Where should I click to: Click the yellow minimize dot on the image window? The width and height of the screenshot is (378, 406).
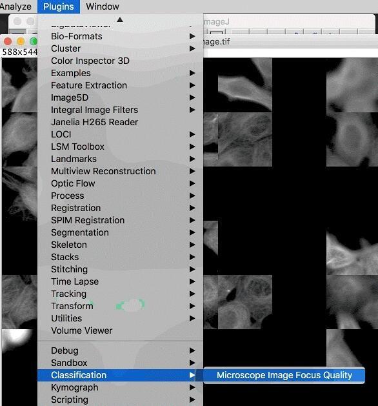21,41
